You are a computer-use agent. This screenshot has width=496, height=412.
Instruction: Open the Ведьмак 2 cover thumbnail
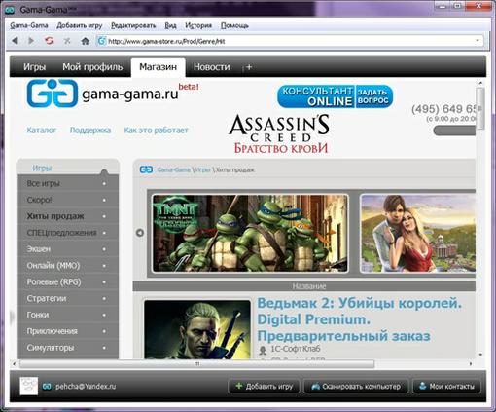point(197,329)
